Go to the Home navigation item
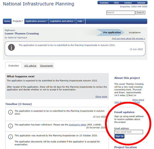This screenshot has width=154, height=149. pyautogui.click(x=7, y=21)
